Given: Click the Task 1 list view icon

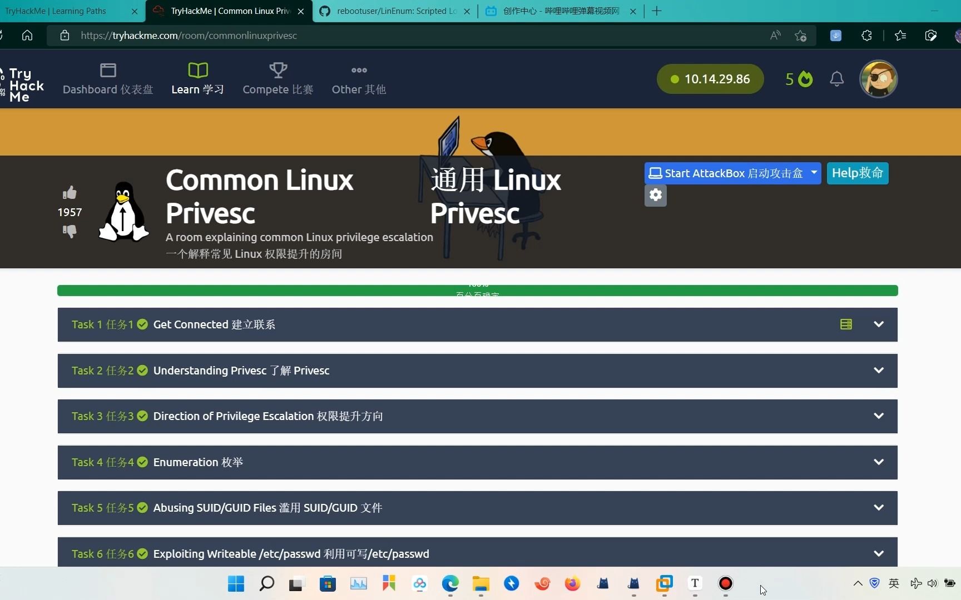Looking at the screenshot, I should tap(846, 324).
